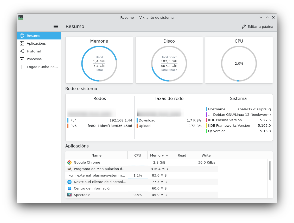Click the Spectacle icon in applications table

pyautogui.click(x=69, y=195)
